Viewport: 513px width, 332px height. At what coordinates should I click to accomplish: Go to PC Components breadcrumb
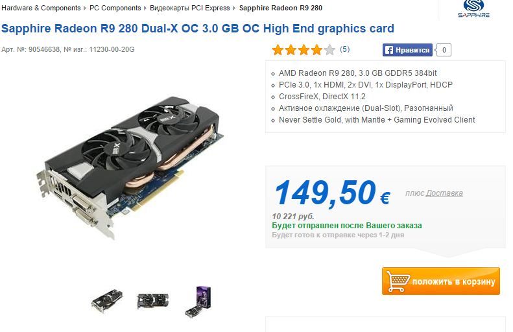point(115,8)
